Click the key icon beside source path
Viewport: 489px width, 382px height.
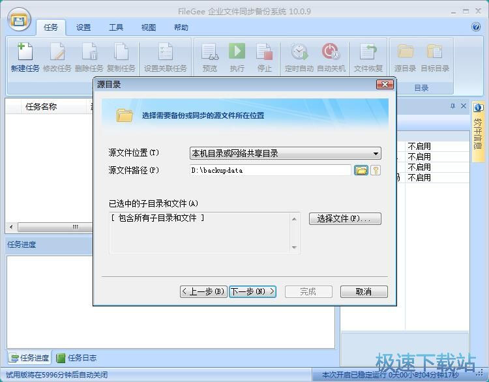coord(376,170)
